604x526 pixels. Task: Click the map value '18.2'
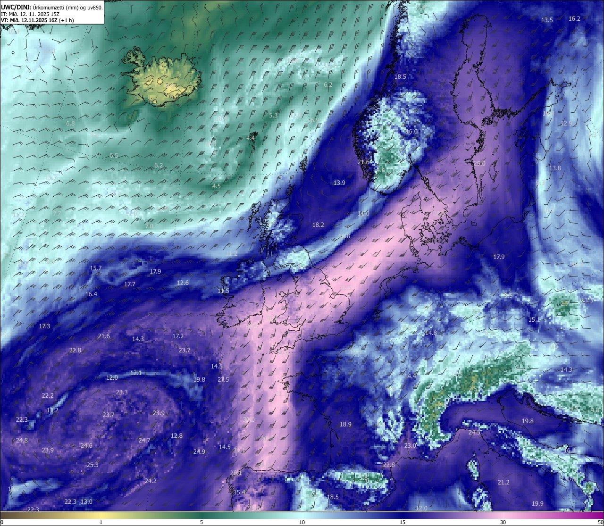[318, 225]
